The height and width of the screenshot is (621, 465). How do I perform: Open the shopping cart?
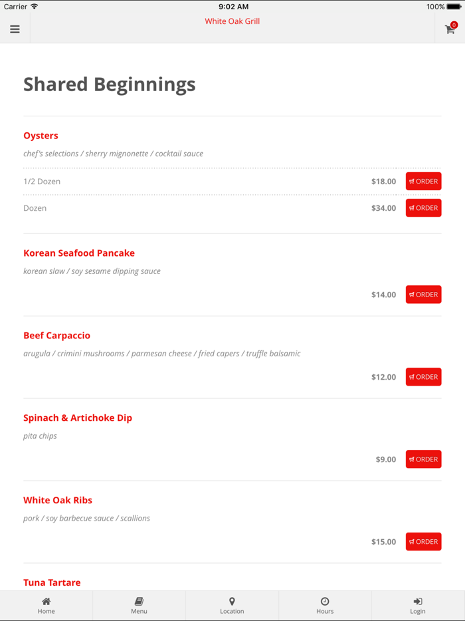[x=449, y=30]
